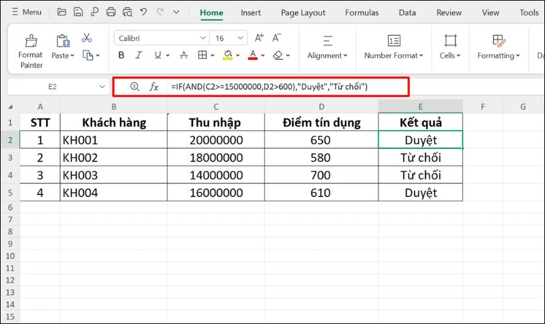Click the Copy icon
Screen dimensions: 545x324
pyautogui.click(x=88, y=55)
